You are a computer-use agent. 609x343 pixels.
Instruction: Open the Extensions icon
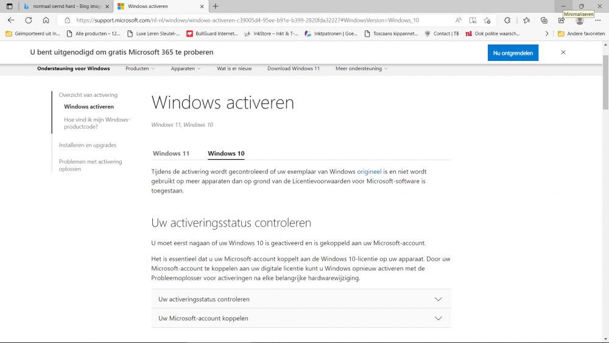point(507,20)
